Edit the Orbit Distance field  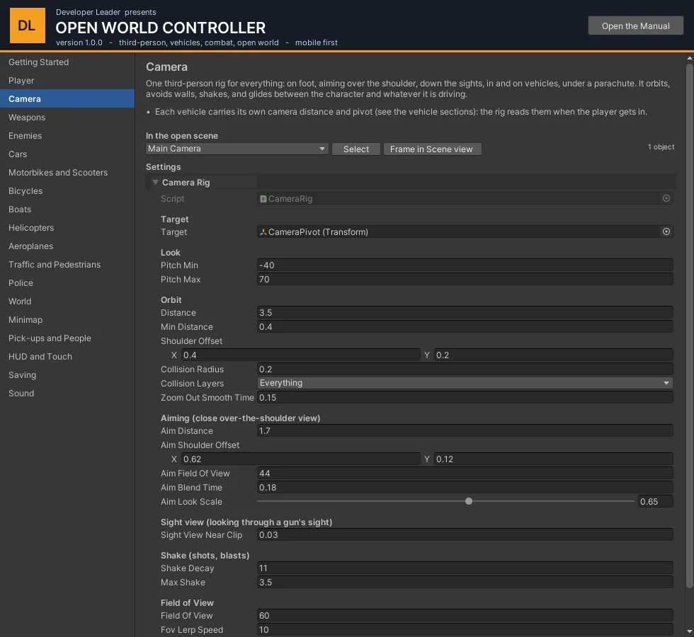(465, 312)
